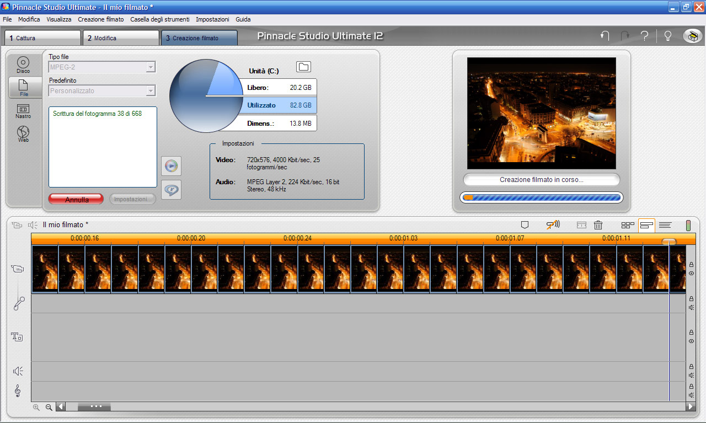Image resolution: width=706 pixels, height=423 pixels.
Task: Switch to the 2 Modifica tab
Action: (x=121, y=38)
